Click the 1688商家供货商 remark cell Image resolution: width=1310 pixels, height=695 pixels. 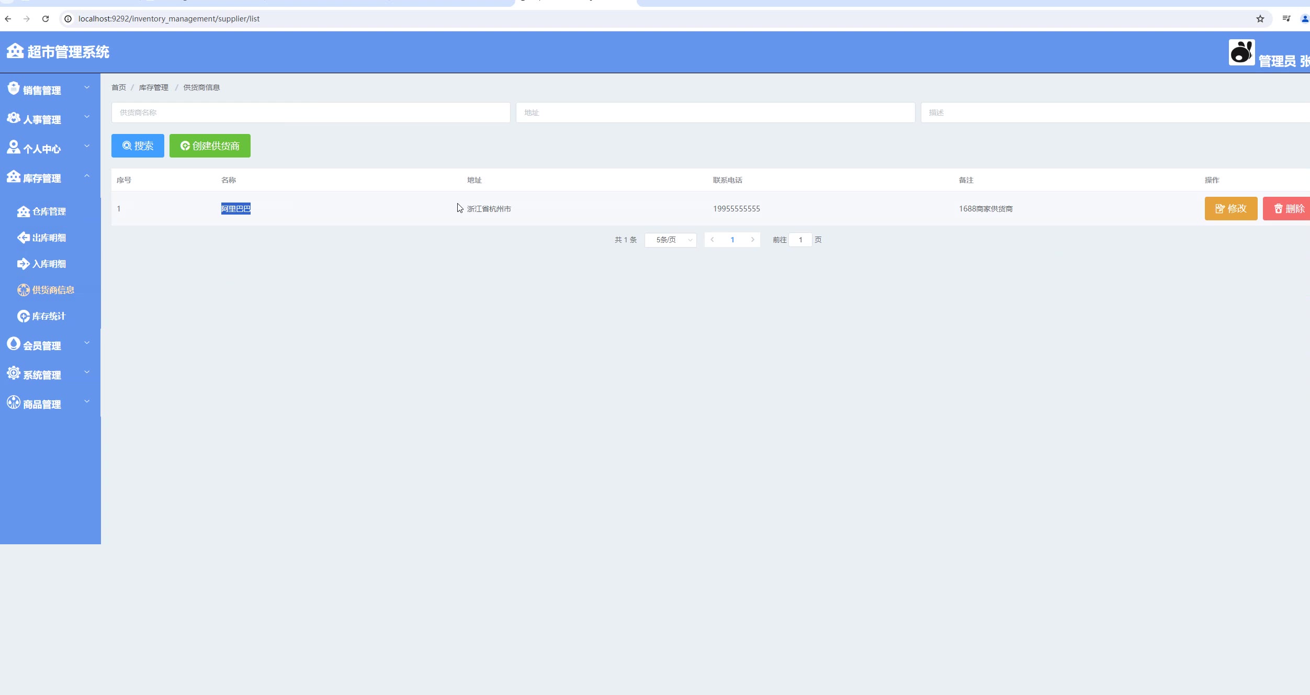coord(986,209)
